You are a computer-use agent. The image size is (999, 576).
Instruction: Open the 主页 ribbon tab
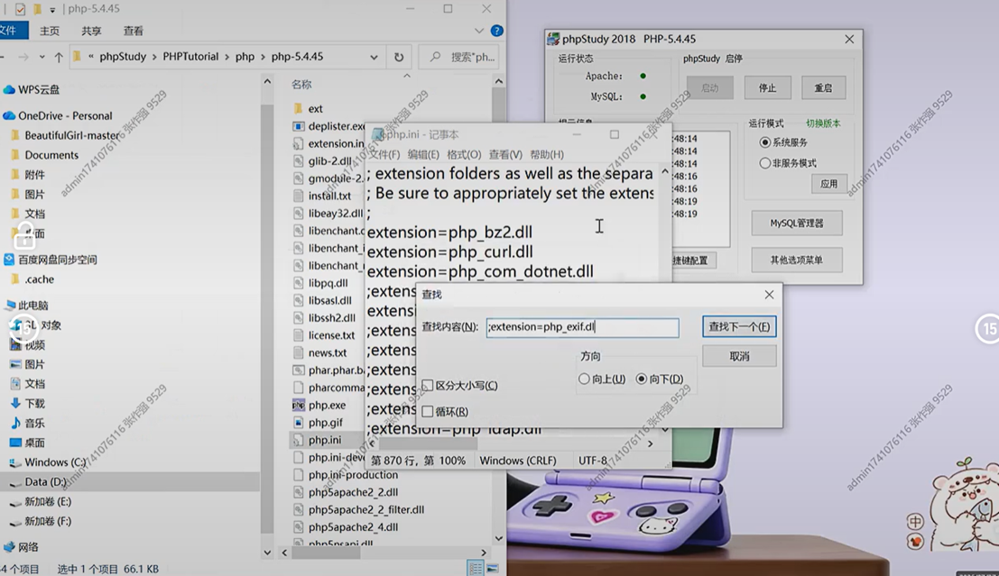(x=50, y=31)
